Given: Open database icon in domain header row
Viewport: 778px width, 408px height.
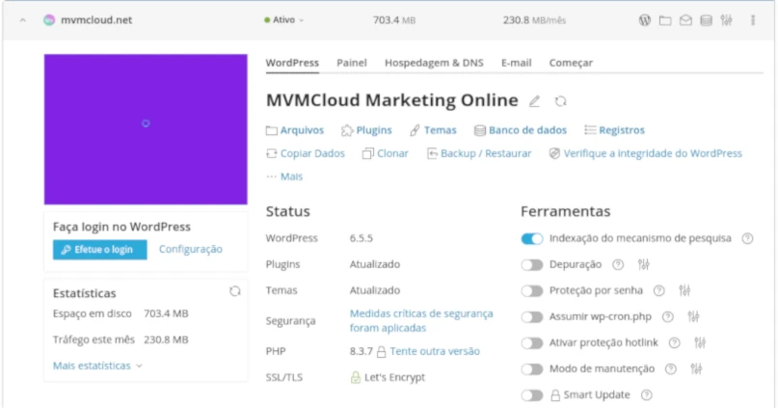Looking at the screenshot, I should (706, 20).
